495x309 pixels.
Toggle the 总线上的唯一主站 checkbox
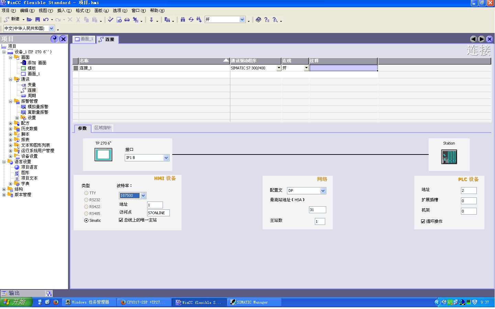[121, 220]
